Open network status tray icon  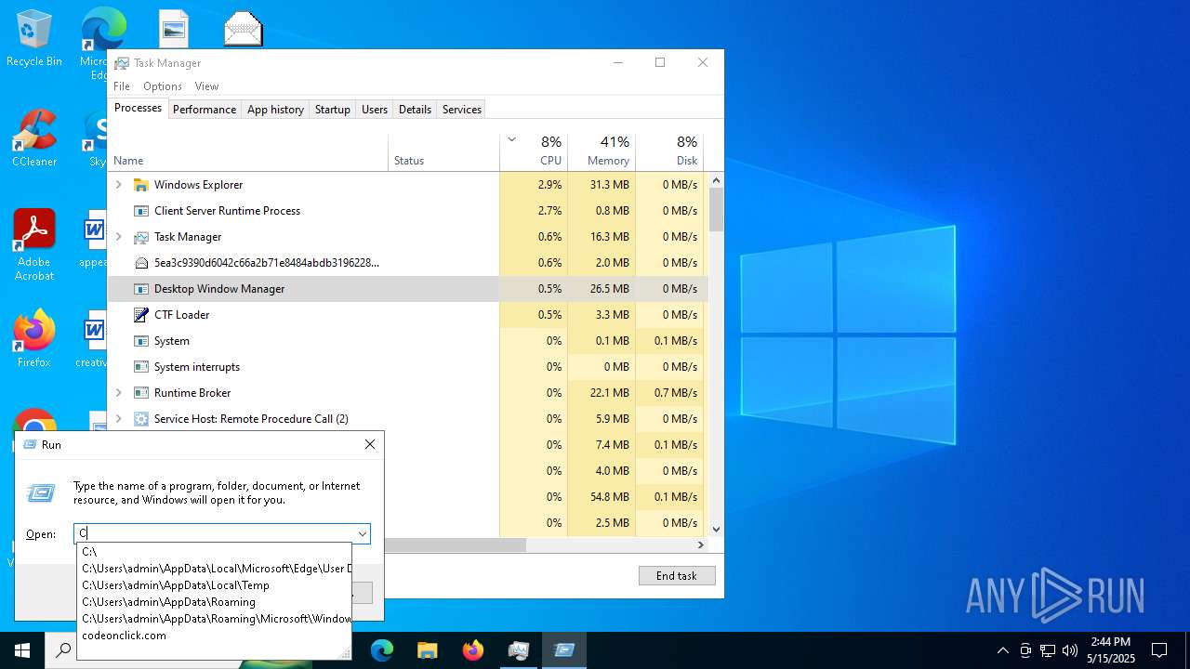click(x=1048, y=650)
